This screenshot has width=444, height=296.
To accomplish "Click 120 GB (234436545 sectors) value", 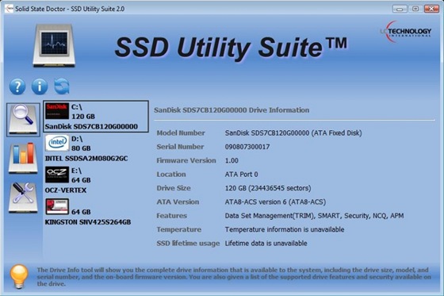I will pyautogui.click(x=268, y=188).
